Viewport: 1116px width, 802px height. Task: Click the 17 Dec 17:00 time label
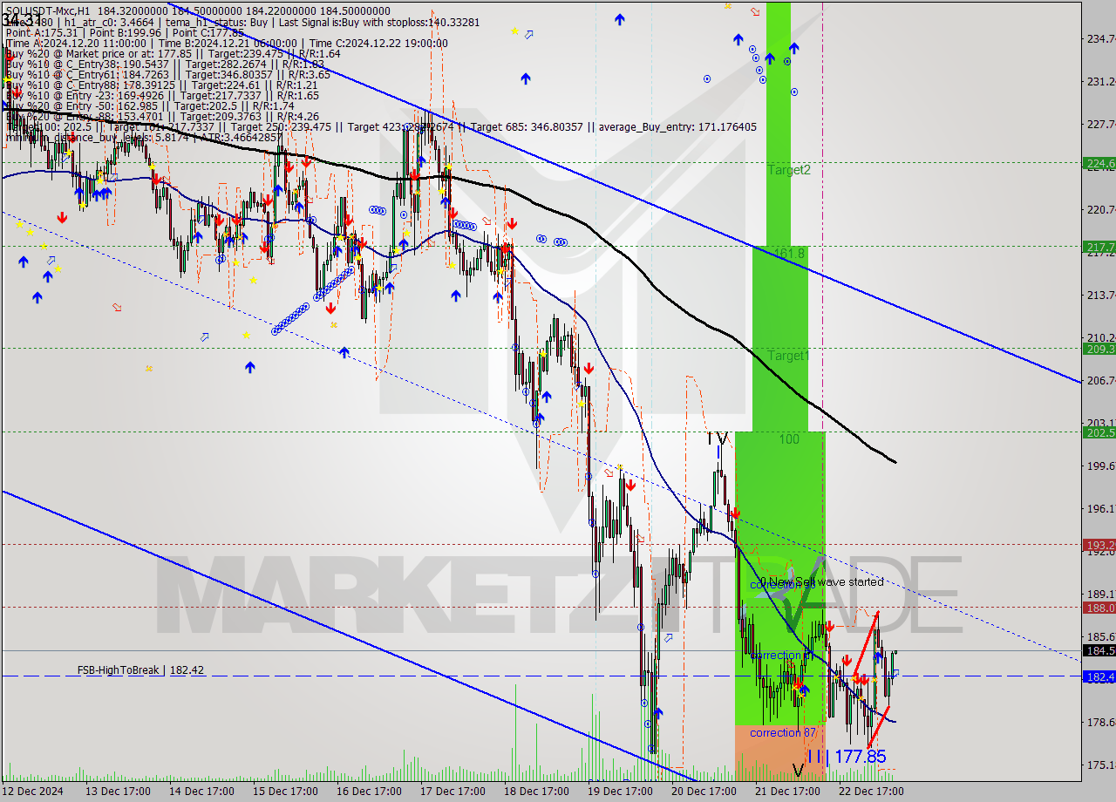point(453,792)
